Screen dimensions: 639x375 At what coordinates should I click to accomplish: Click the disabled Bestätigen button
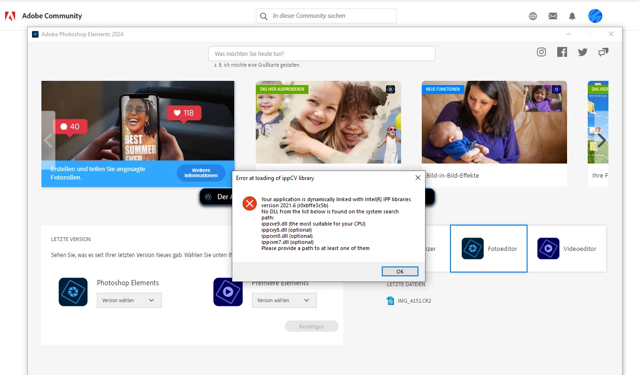click(x=311, y=327)
